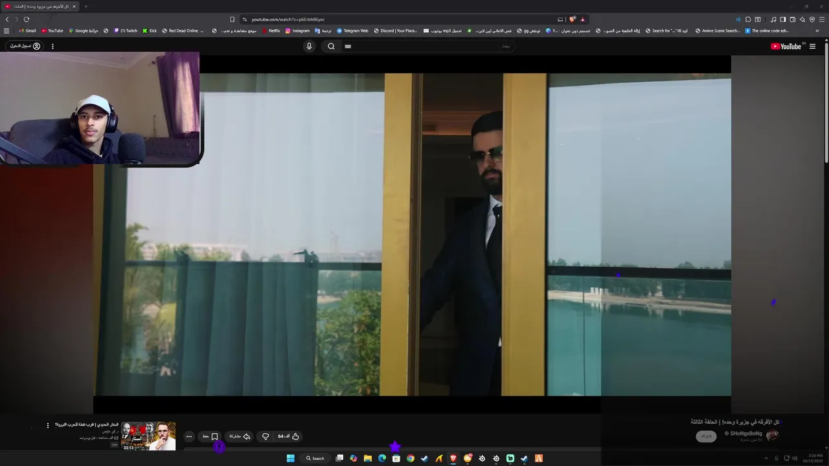Image resolution: width=829 pixels, height=466 pixels.
Task: Open the volume control in system tray
Action: (x=795, y=458)
